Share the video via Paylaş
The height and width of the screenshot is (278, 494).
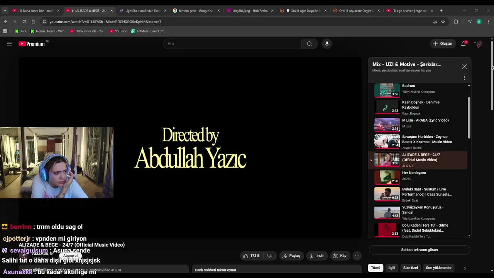[x=291, y=256]
